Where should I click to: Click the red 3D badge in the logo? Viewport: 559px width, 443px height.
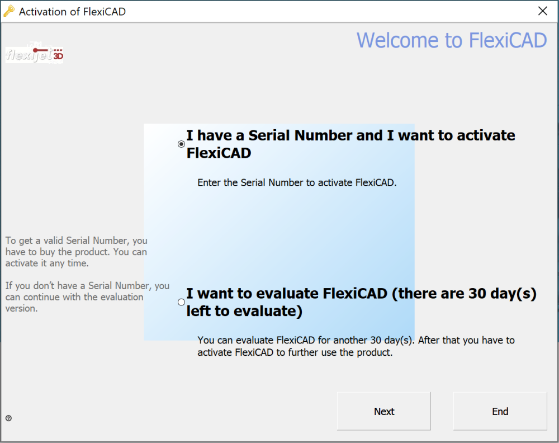coord(58,55)
